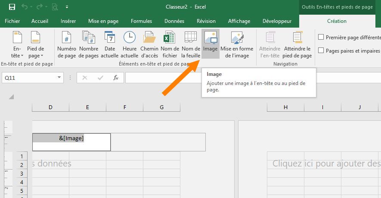
Task: Switch to the Insérer tab
Action: click(x=68, y=21)
